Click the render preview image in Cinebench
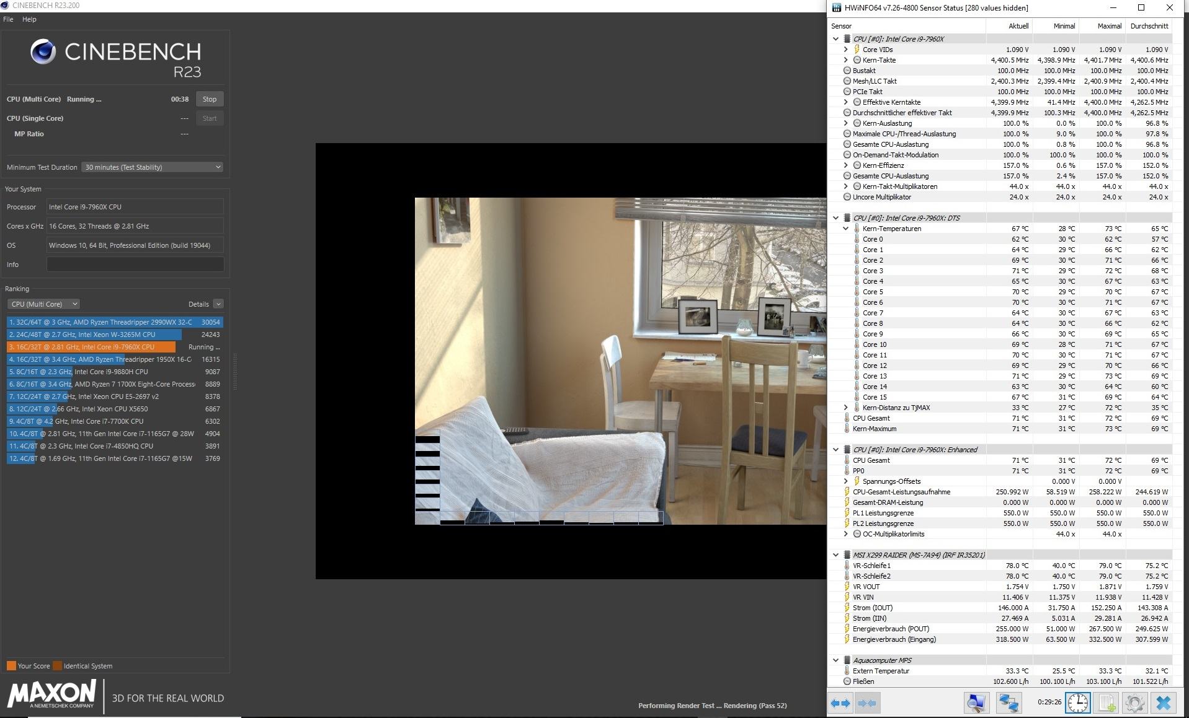The height and width of the screenshot is (718, 1189). 620,361
